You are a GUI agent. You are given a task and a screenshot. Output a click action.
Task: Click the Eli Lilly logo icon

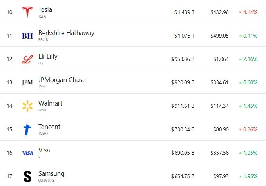click(27, 59)
